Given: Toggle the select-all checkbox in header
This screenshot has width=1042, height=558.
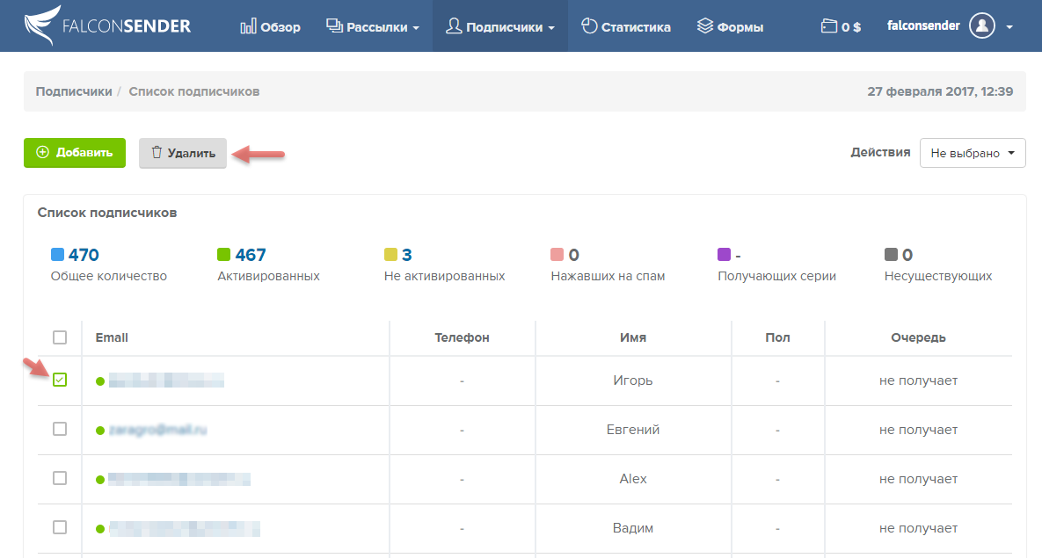Looking at the screenshot, I should (60, 337).
